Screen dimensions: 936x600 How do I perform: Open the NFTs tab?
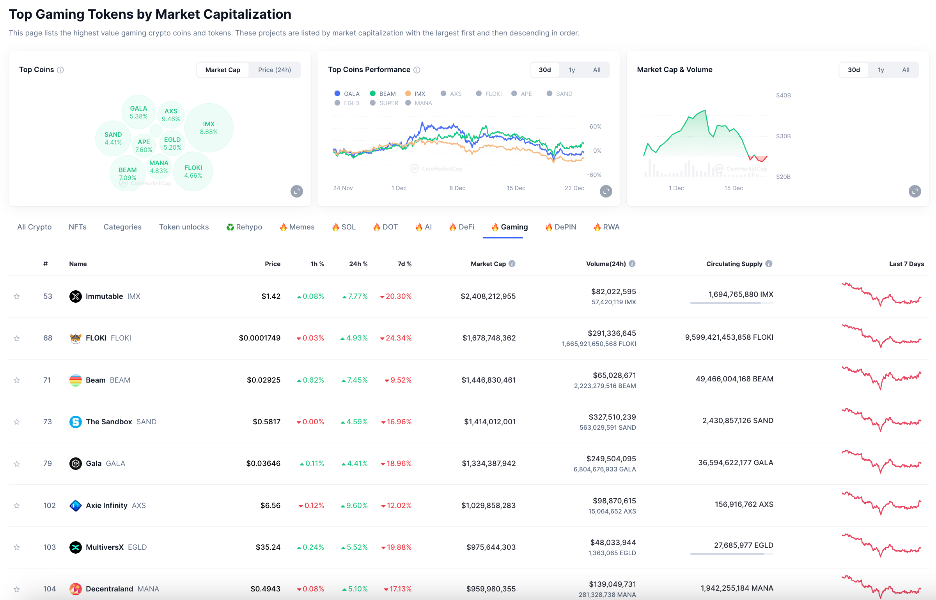click(x=78, y=227)
